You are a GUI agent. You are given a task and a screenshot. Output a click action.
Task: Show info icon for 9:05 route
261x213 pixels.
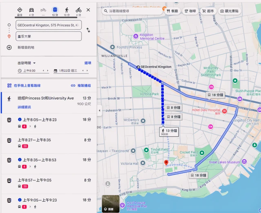(20, 200)
